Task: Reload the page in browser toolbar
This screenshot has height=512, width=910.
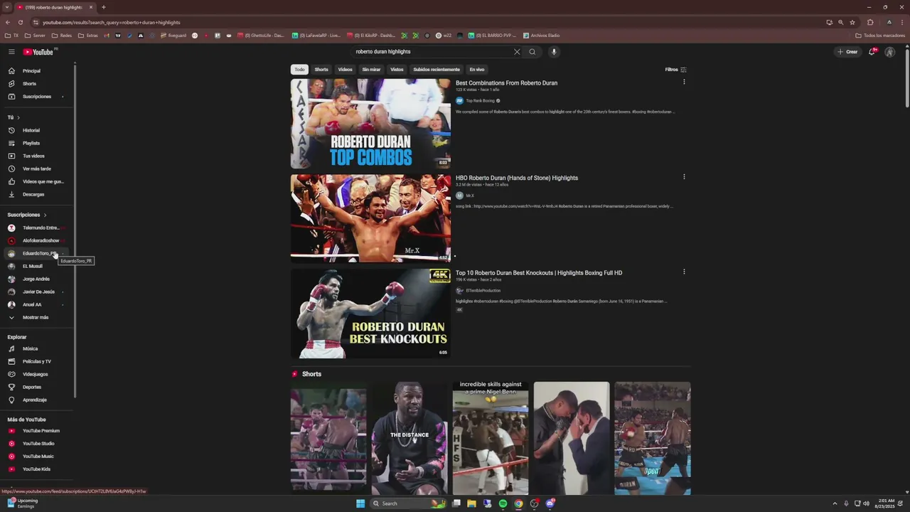Action: pos(20,22)
